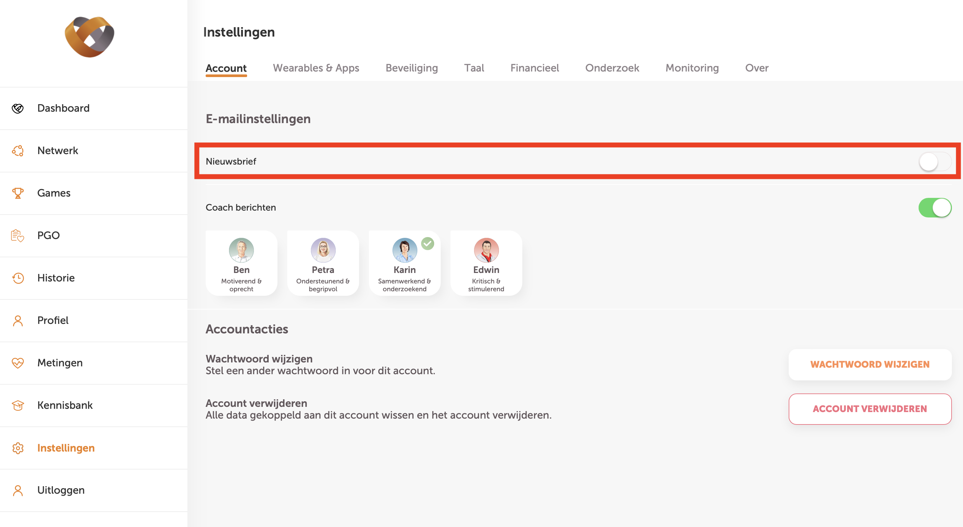Click the Dashboard heart icon in sidebar

(x=18, y=108)
